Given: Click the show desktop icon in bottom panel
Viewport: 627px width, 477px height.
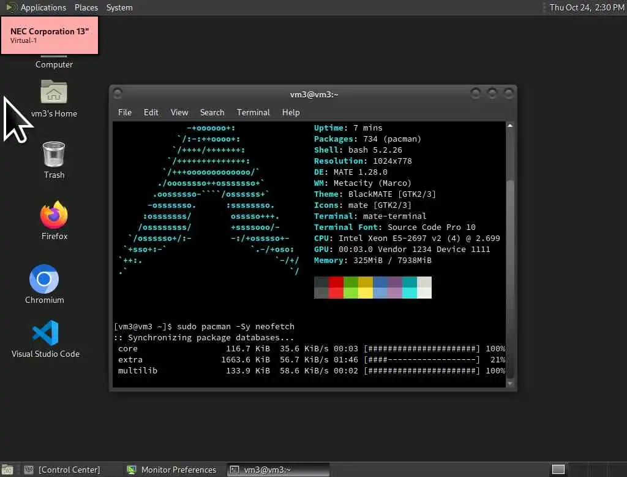Looking at the screenshot, I should pos(7,470).
